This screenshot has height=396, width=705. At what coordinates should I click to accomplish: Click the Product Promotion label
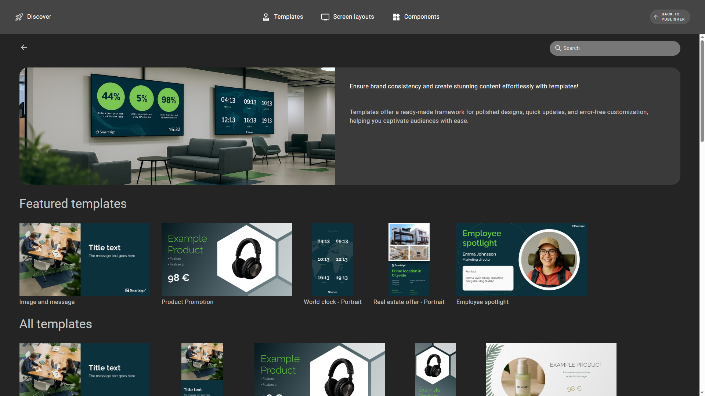pyautogui.click(x=187, y=302)
